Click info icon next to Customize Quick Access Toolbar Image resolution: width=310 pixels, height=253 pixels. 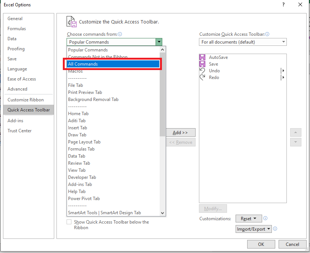(267, 34)
